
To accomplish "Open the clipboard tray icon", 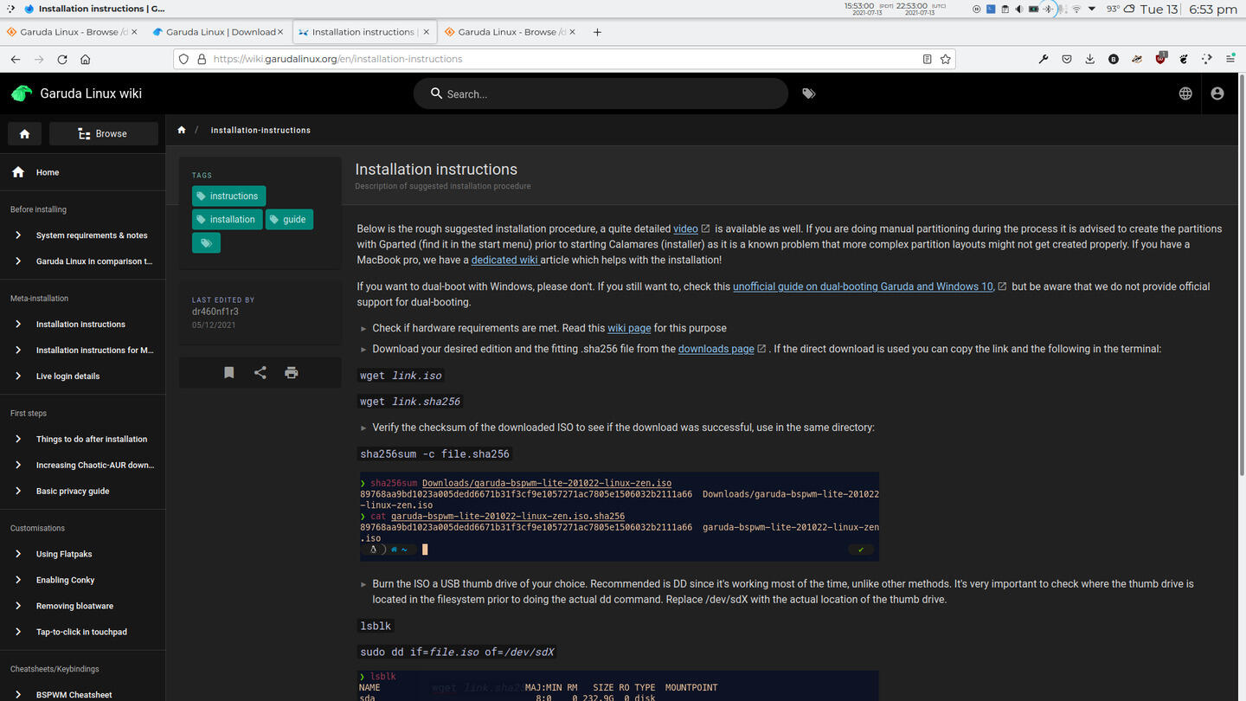I will coord(1005,9).
